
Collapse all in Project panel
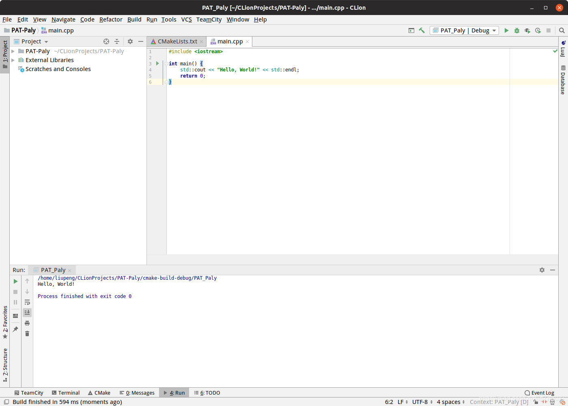[117, 41]
